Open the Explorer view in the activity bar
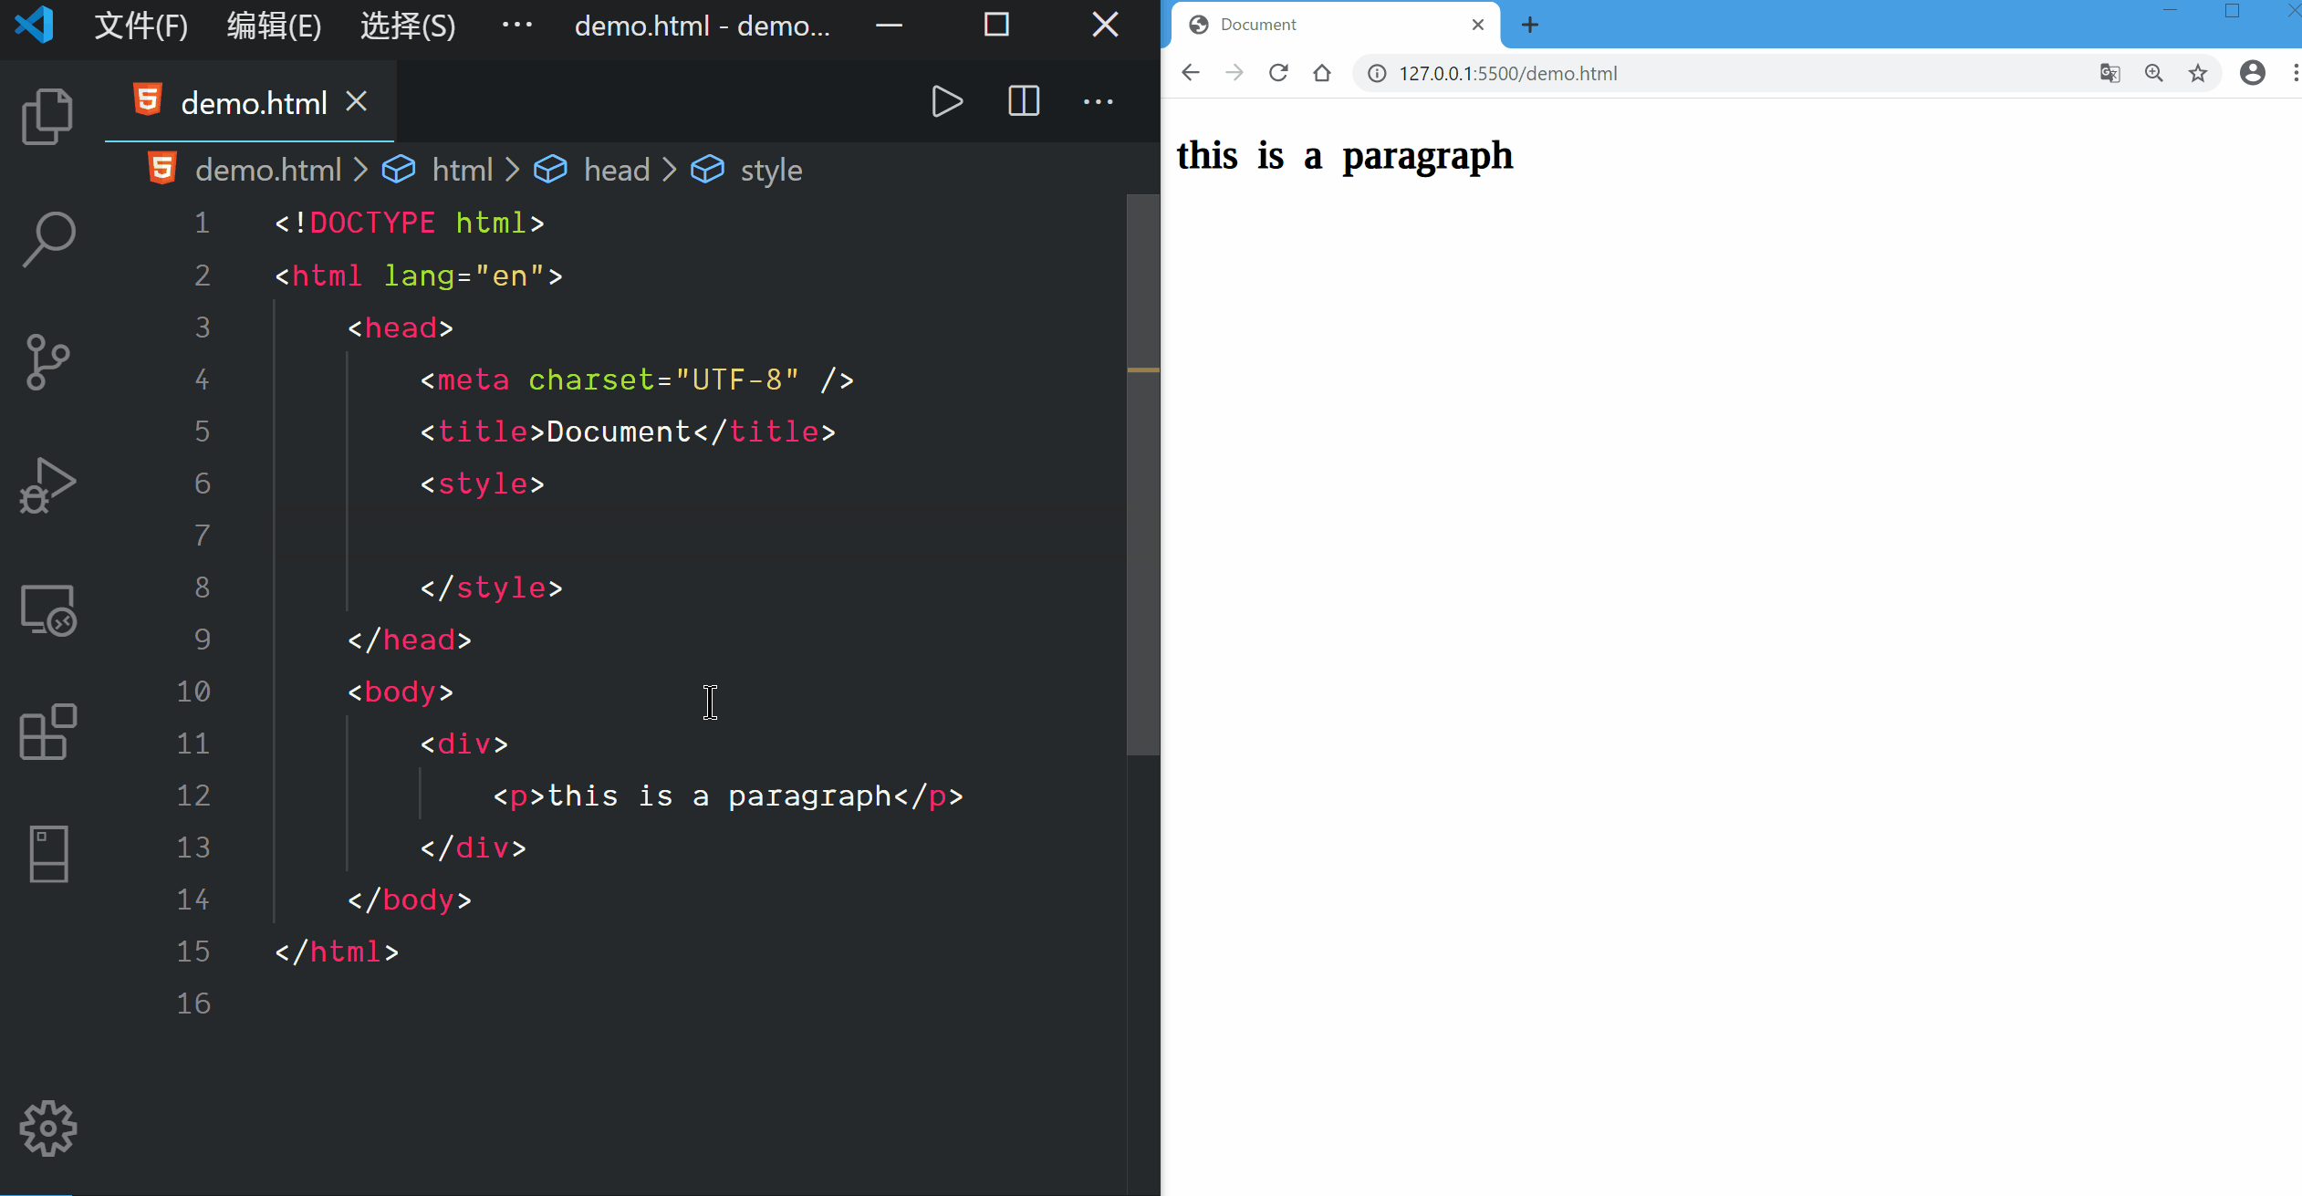Screen dimensions: 2302x1196 point(47,116)
